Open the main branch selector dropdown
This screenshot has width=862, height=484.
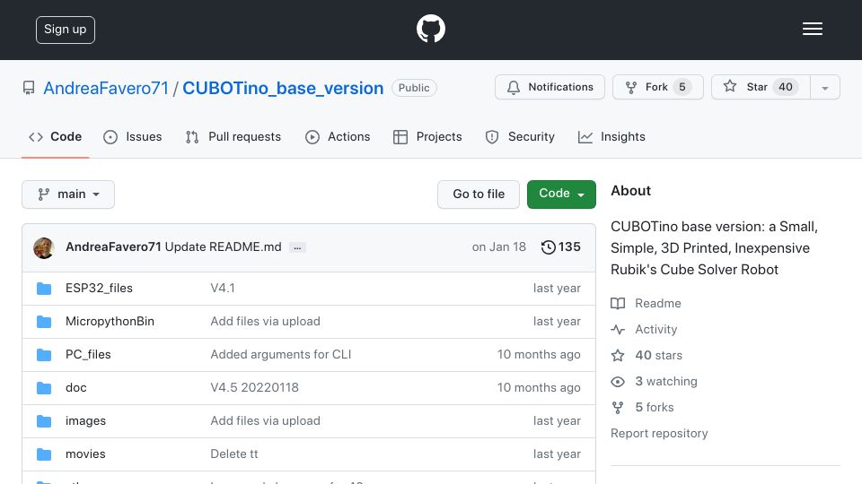pos(68,194)
